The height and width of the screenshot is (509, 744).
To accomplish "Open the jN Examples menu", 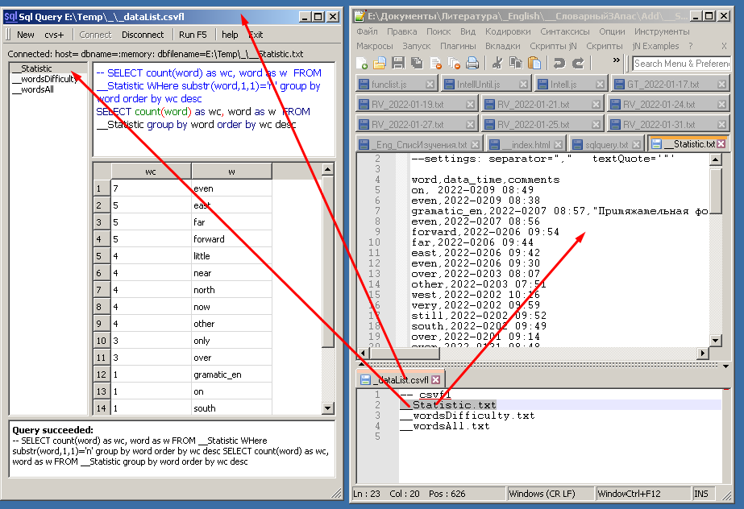I will pos(655,46).
